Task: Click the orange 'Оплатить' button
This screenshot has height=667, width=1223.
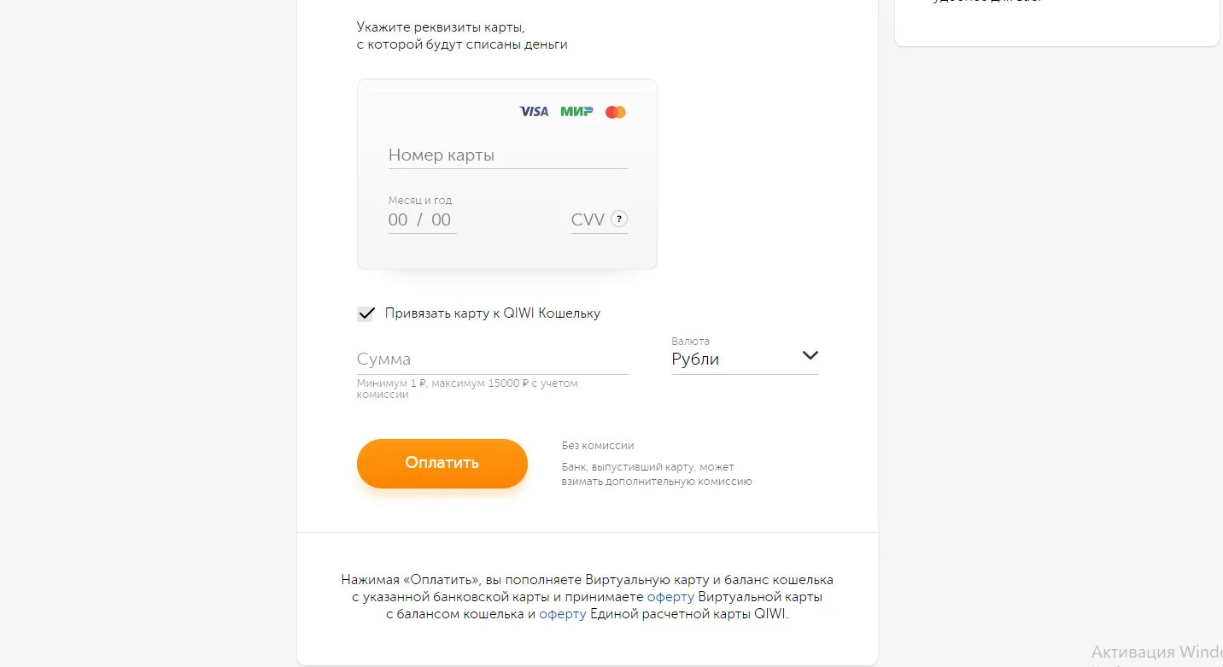Action: coord(442,464)
